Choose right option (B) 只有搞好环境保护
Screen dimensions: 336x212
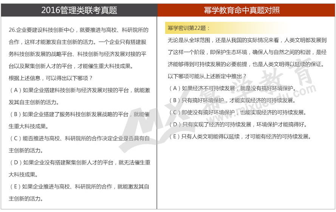(232, 100)
